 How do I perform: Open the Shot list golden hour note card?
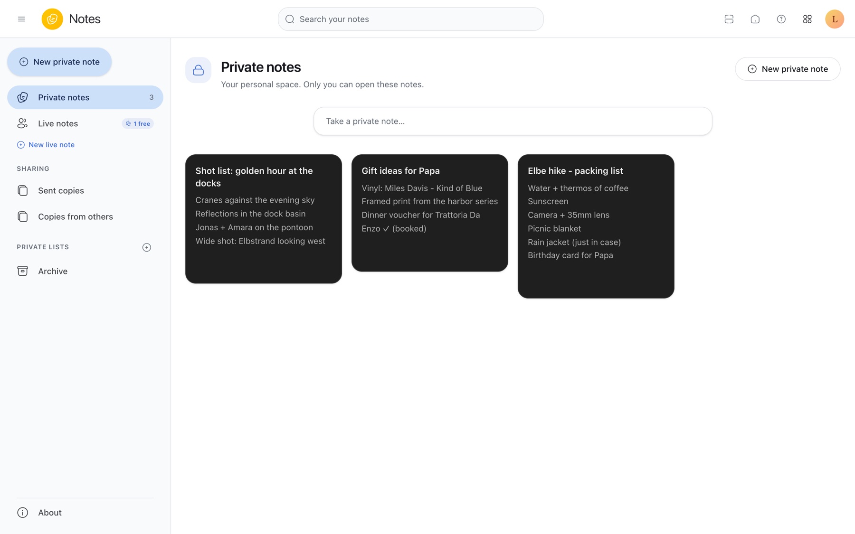(x=264, y=219)
